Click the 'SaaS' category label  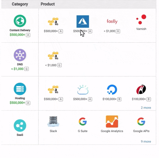pos(20,135)
